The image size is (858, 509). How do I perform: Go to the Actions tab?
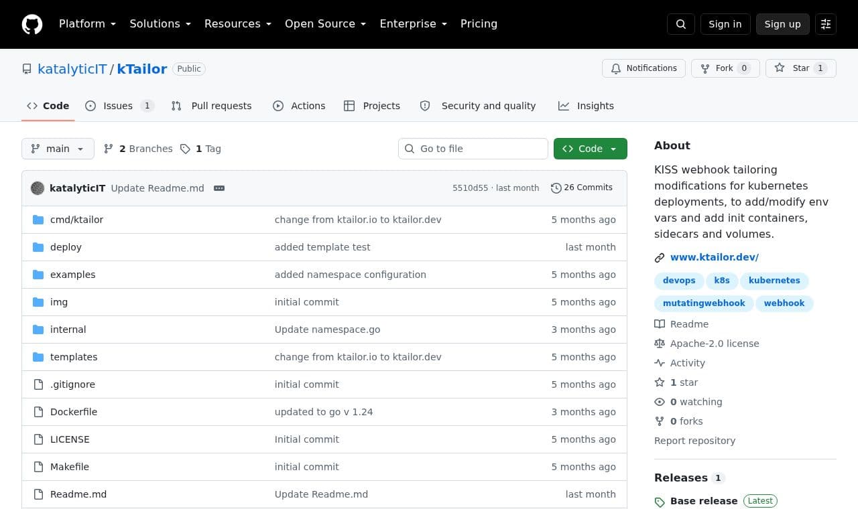pos(299,106)
